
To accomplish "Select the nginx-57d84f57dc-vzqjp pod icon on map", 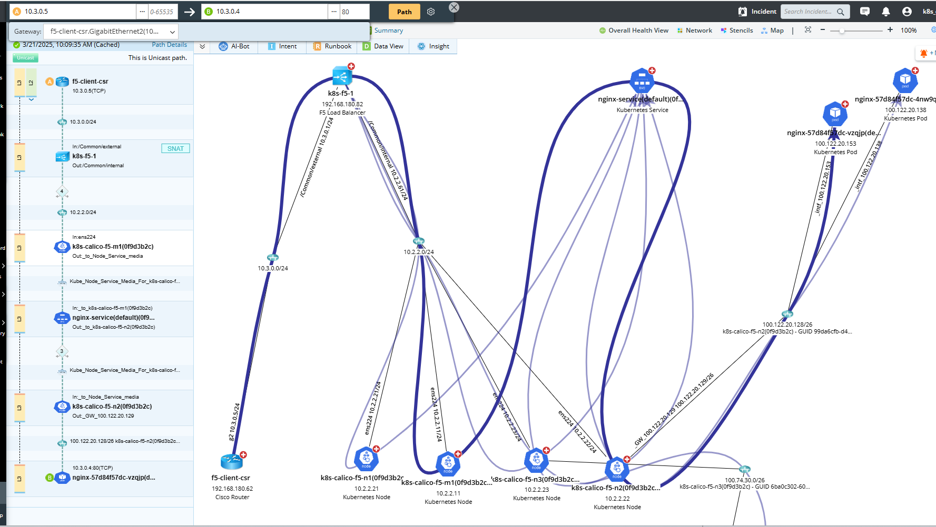I will (x=835, y=114).
